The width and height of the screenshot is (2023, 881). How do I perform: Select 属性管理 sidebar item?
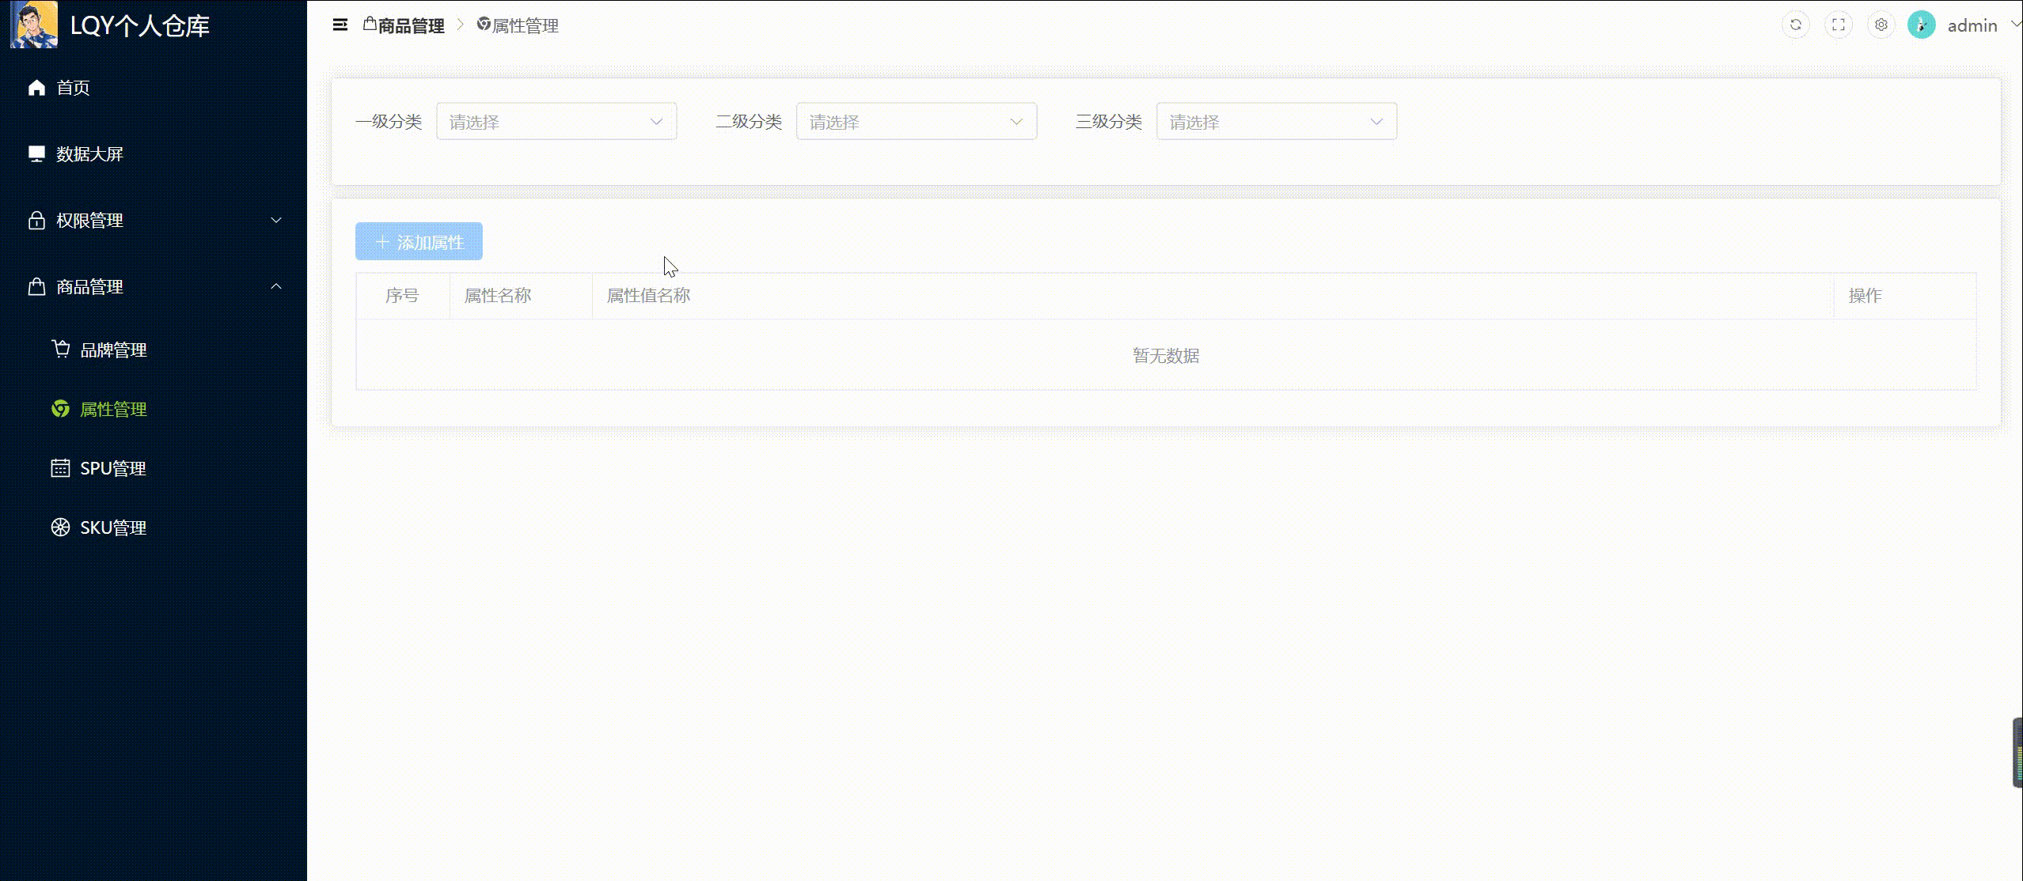tap(153, 409)
